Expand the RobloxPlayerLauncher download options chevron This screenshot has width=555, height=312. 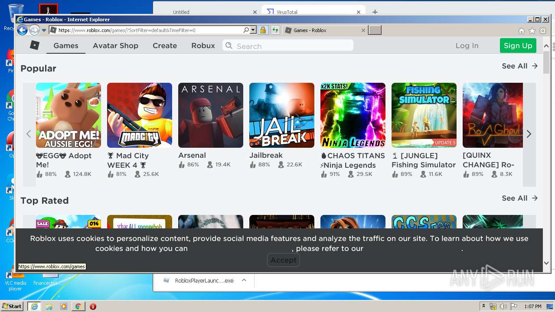[x=244, y=280]
